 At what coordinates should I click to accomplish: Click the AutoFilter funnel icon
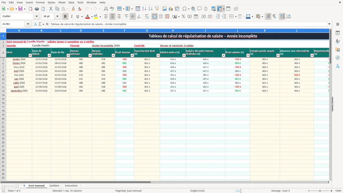tap(157, 9)
